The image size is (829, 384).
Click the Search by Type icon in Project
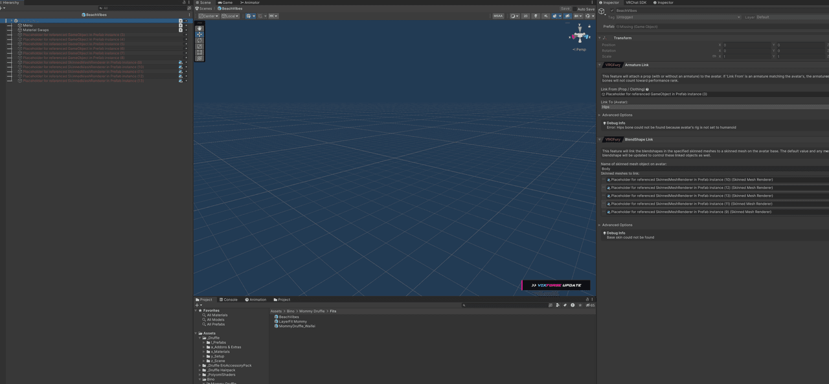point(557,305)
